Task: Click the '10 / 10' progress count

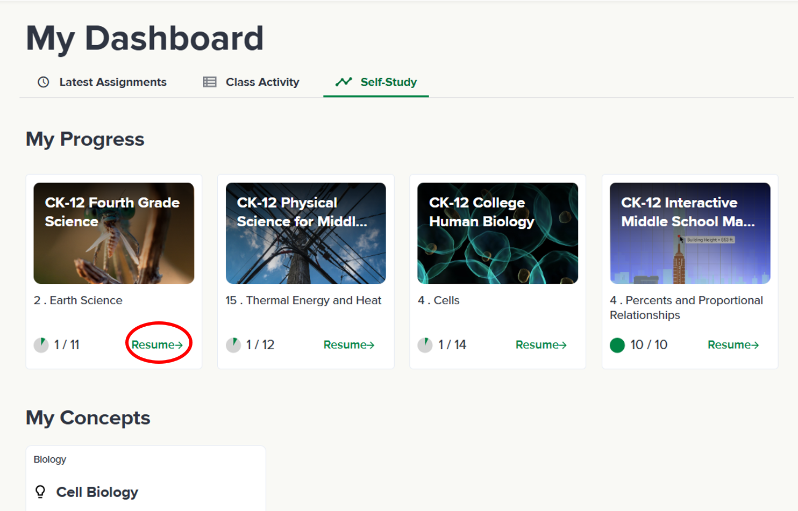Action: point(649,345)
